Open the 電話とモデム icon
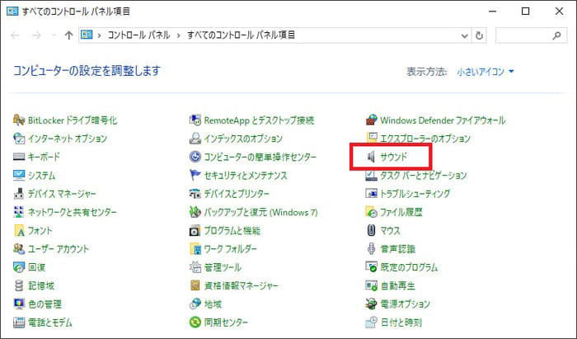Screen dimensions: 577x339 tap(19, 323)
